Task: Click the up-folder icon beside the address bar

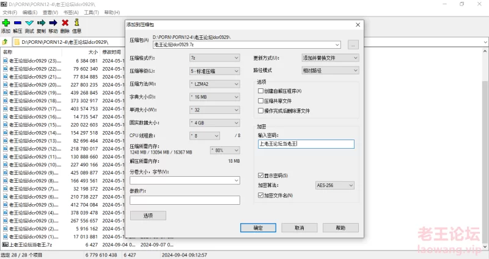Action: (x=5, y=41)
